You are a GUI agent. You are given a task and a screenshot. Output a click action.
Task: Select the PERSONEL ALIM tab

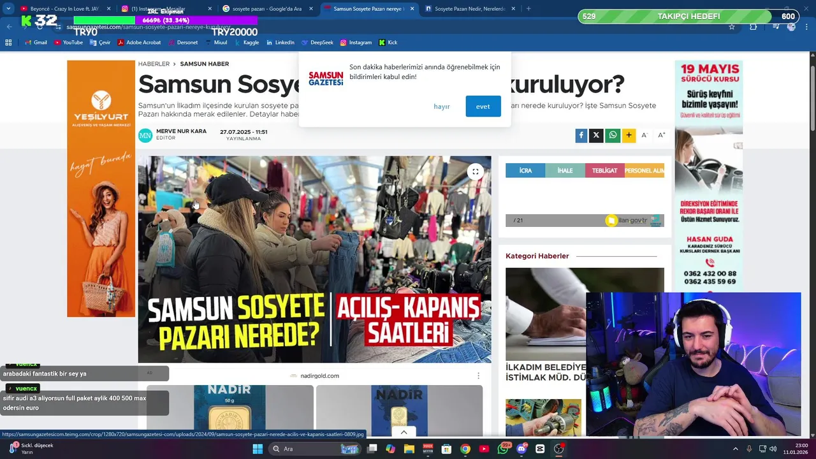pos(645,170)
